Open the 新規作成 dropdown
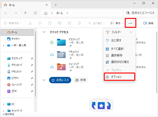 [x=13, y=23]
